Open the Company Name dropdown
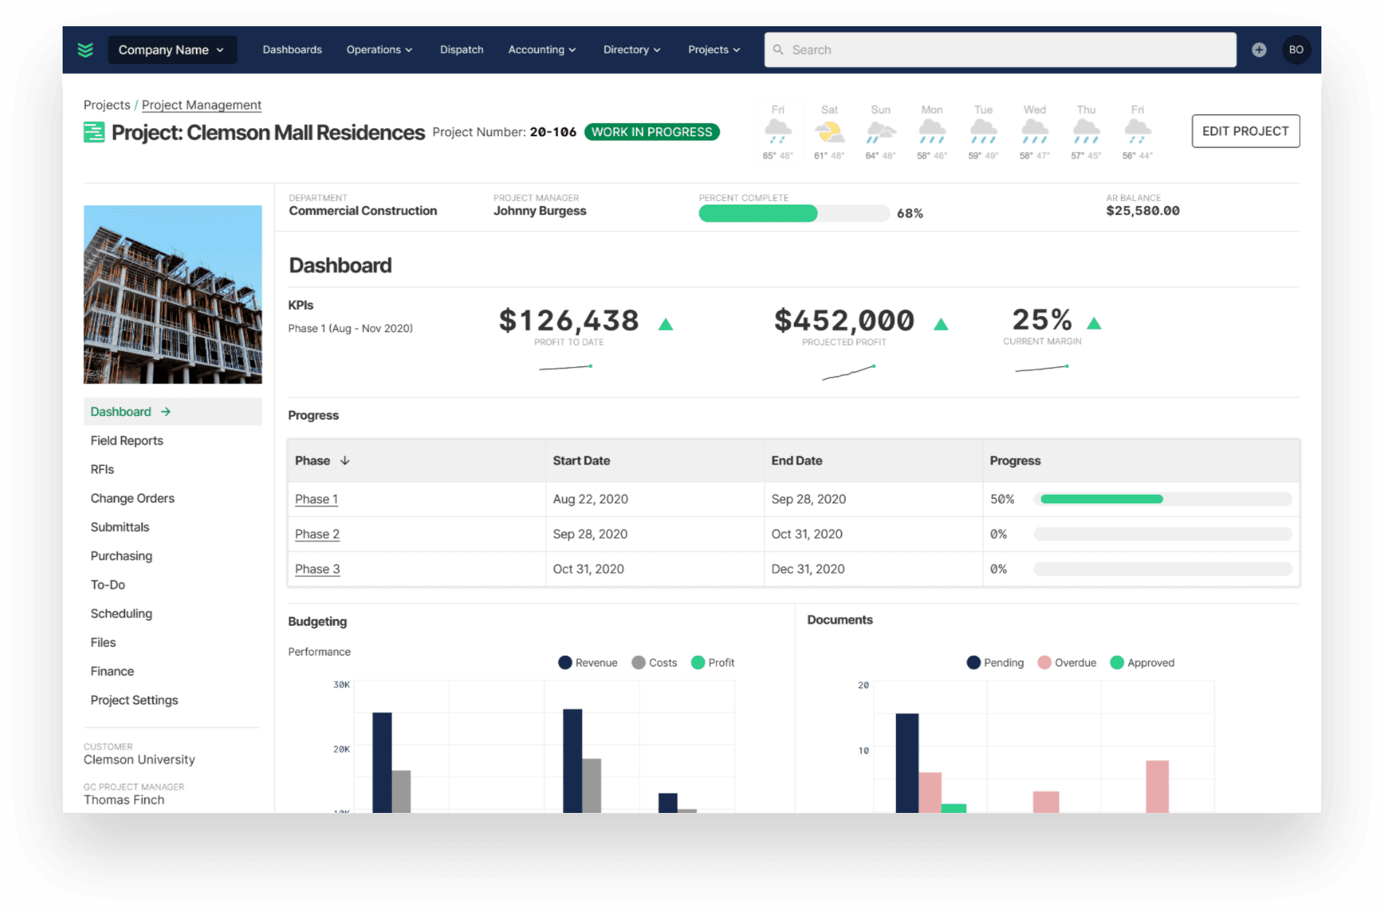Screen dimensions: 1384x912 click(x=172, y=50)
